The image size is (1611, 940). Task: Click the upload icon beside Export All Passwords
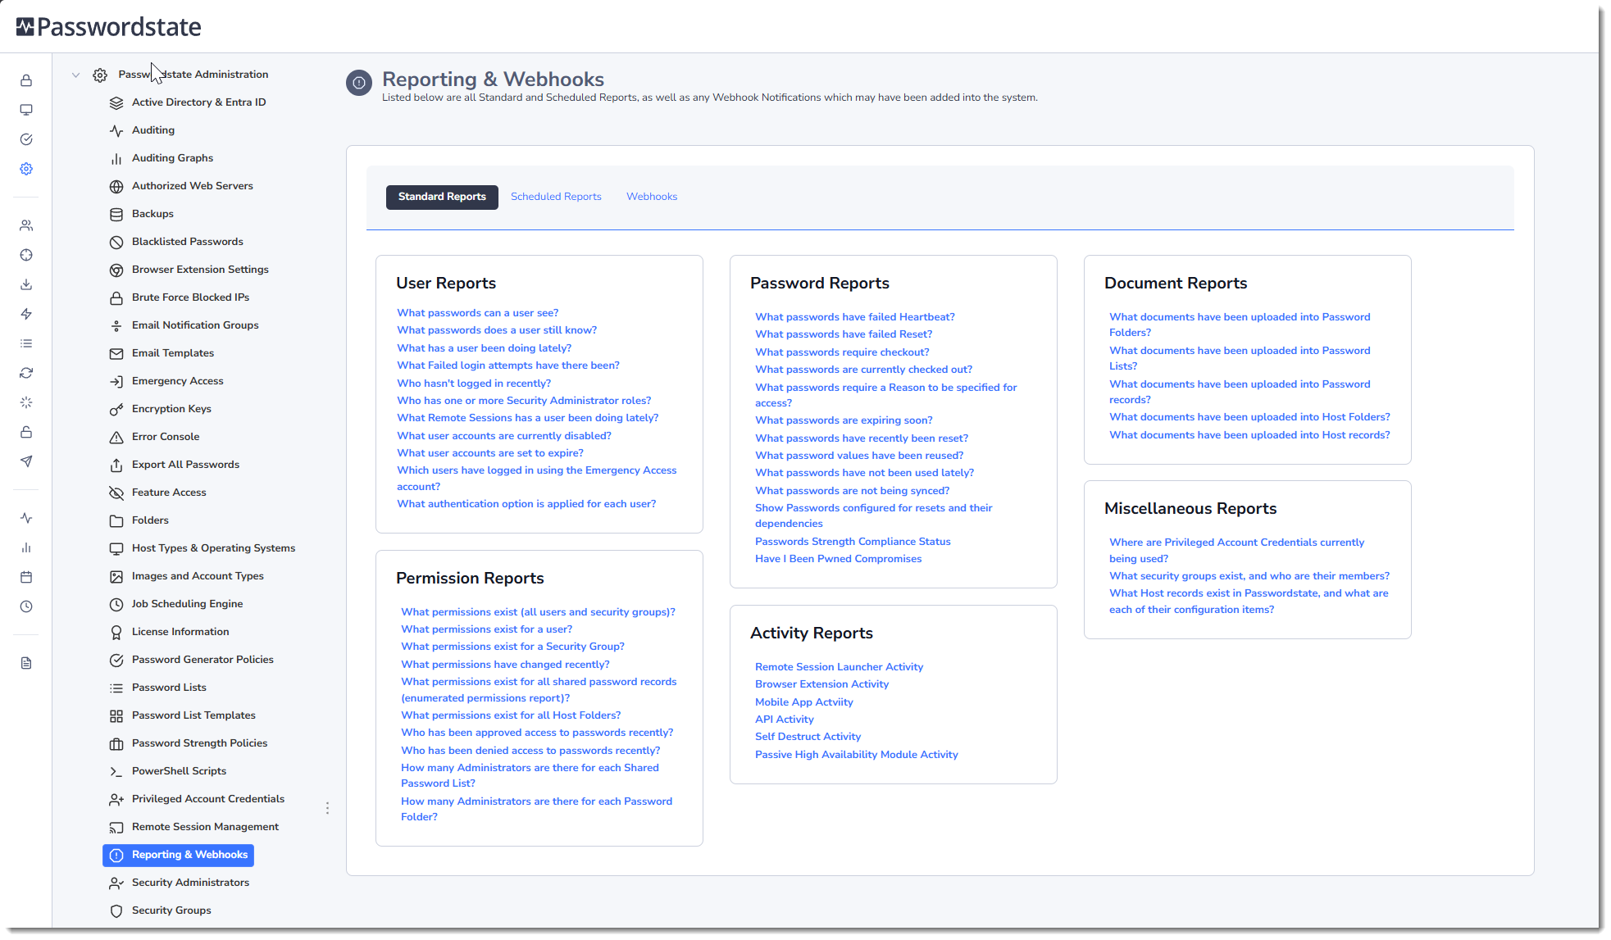[116, 465]
